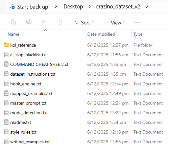Select the kol_reference folder icon
Viewport: 169px width, 150px height.
click(x=6, y=45)
